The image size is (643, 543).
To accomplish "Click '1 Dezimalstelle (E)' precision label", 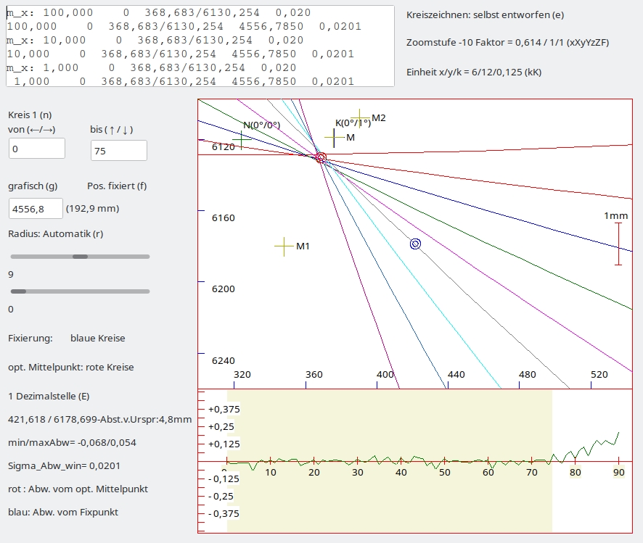I will [x=49, y=397].
